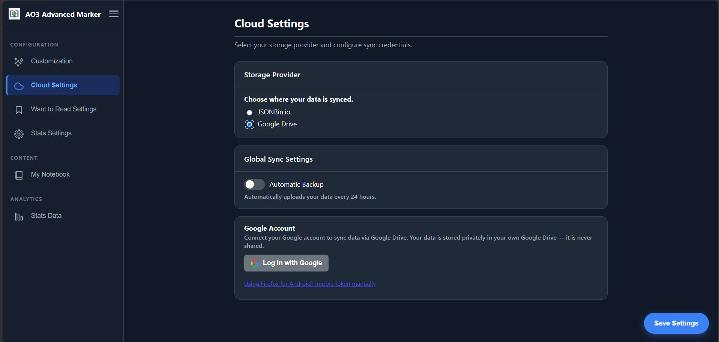The image size is (719, 342).
Task: Click the Customization sparkle icon
Action: click(x=19, y=61)
